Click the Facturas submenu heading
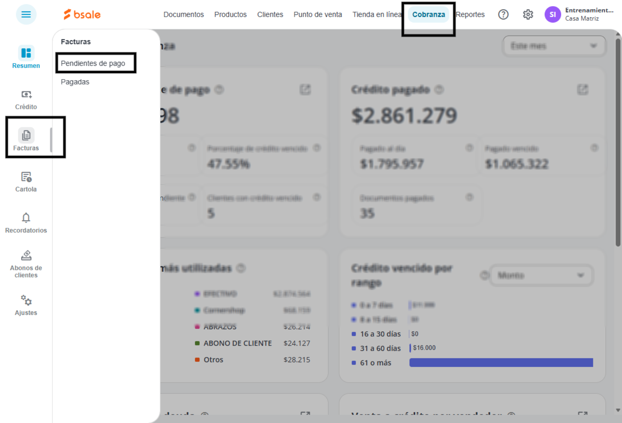 pyautogui.click(x=76, y=42)
